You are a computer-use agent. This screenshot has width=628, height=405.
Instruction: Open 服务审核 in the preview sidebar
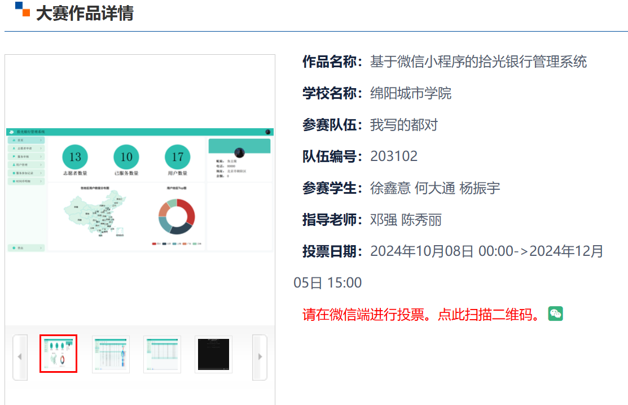(x=26, y=156)
